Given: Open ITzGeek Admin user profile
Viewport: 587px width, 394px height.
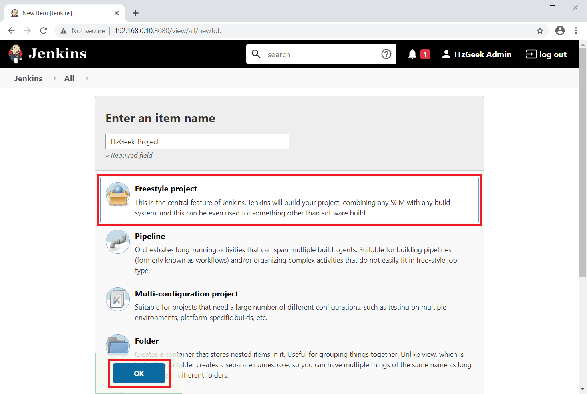Looking at the screenshot, I should click(x=477, y=54).
